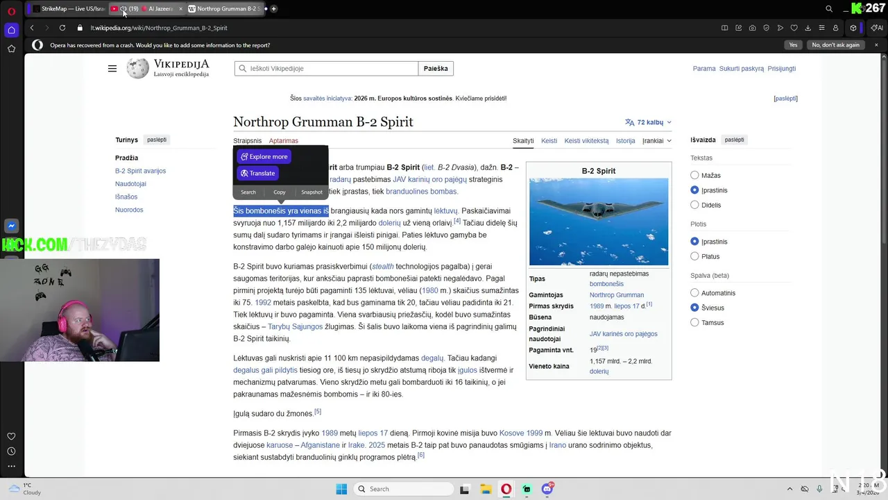The height and width of the screenshot is (500, 888).
Task: Hide the Išvaizda appearance panel
Action: point(734,140)
